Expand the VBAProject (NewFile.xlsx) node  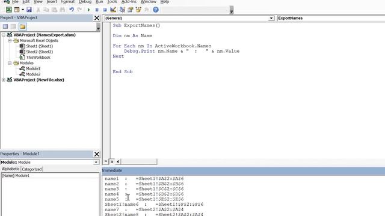(x=4, y=80)
